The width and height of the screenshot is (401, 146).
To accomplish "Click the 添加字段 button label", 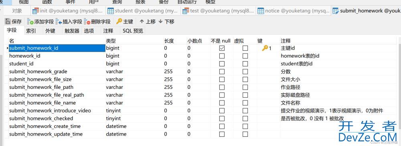I will click(x=44, y=22).
